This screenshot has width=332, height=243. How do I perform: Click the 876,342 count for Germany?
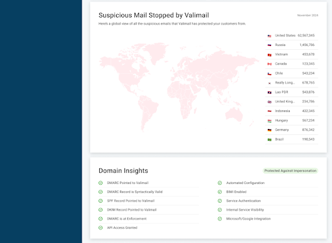coord(308,130)
